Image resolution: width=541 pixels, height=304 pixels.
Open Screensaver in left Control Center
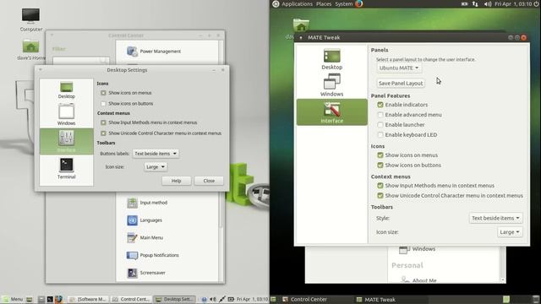pos(146,273)
